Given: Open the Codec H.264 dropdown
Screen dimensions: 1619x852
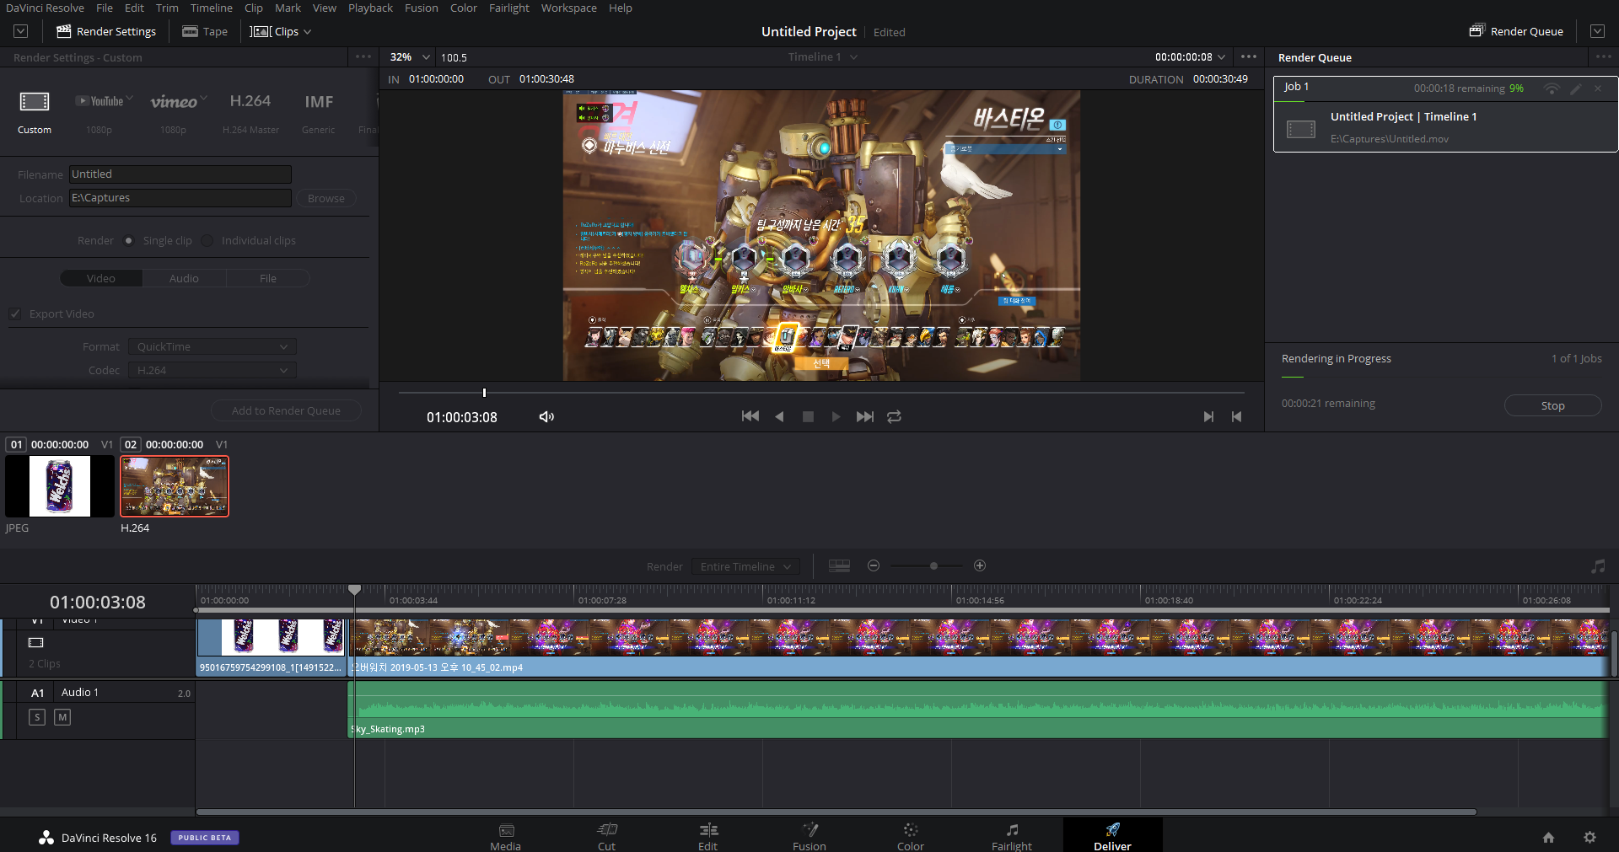Looking at the screenshot, I should point(212,370).
